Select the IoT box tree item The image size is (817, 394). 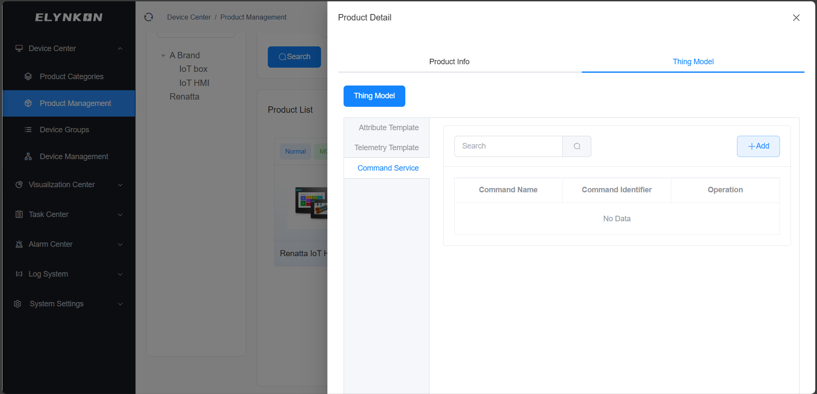click(x=193, y=69)
